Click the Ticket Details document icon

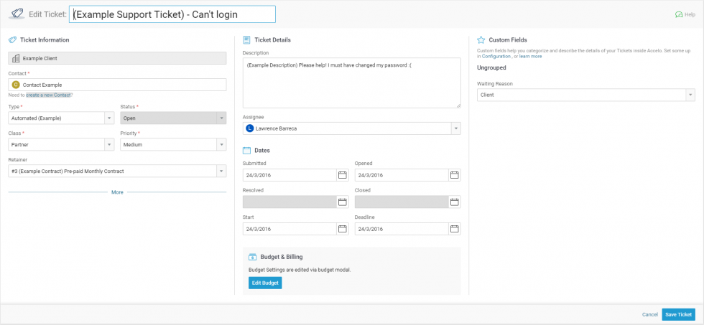[x=246, y=40]
